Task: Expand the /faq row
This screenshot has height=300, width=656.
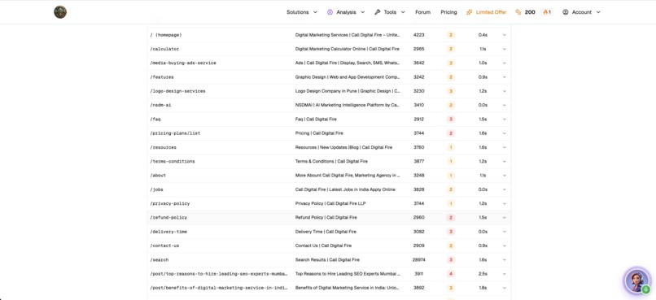Action: point(504,120)
